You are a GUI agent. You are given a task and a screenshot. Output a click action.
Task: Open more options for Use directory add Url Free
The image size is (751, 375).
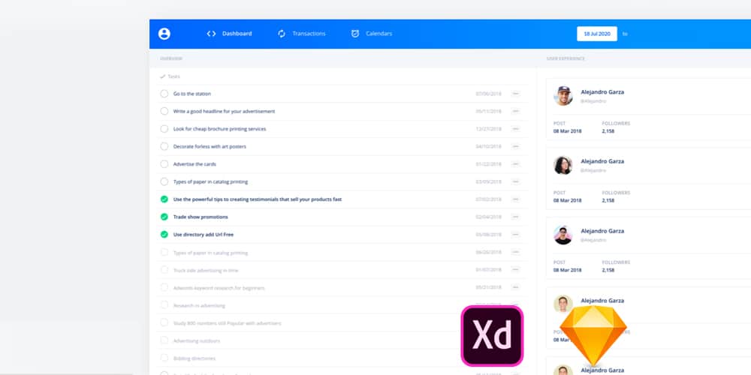[515, 235]
